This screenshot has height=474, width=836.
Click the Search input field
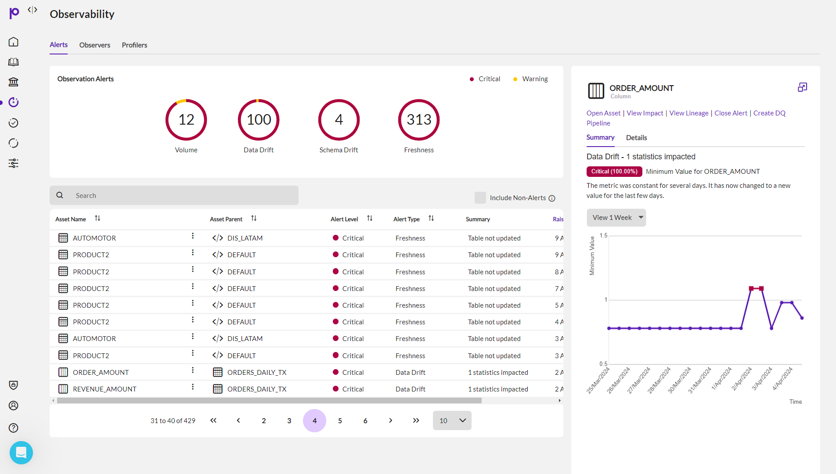click(x=174, y=195)
